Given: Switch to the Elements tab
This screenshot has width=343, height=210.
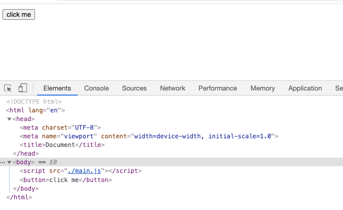Looking at the screenshot, I should 57,88.
